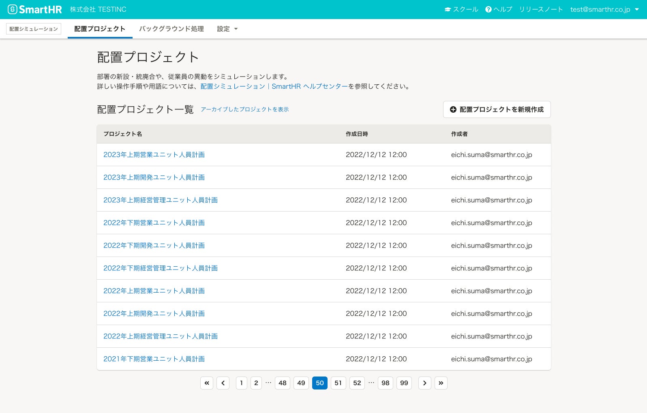Switch to the バックグラウンド処理 tab
The image size is (647, 413).
171,29
